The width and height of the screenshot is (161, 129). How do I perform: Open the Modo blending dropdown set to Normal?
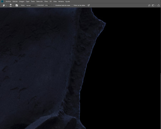31,5
